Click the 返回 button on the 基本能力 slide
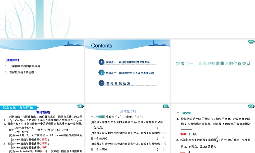255x153 pixels. (x=166, y=106)
